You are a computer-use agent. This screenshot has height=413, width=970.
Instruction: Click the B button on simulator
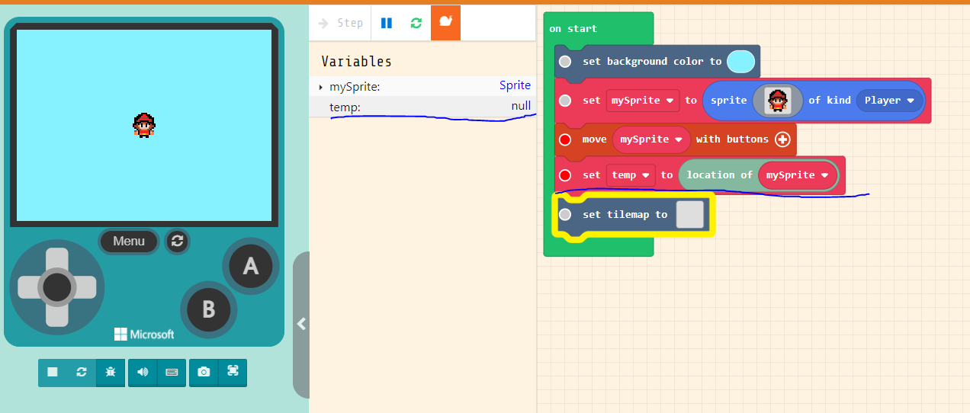coord(208,309)
